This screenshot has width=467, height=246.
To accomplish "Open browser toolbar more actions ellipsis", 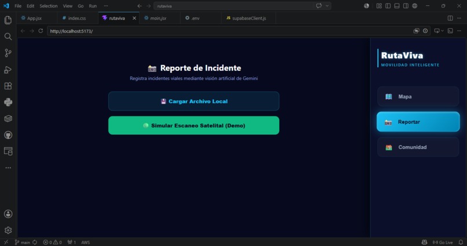I will [459, 31].
